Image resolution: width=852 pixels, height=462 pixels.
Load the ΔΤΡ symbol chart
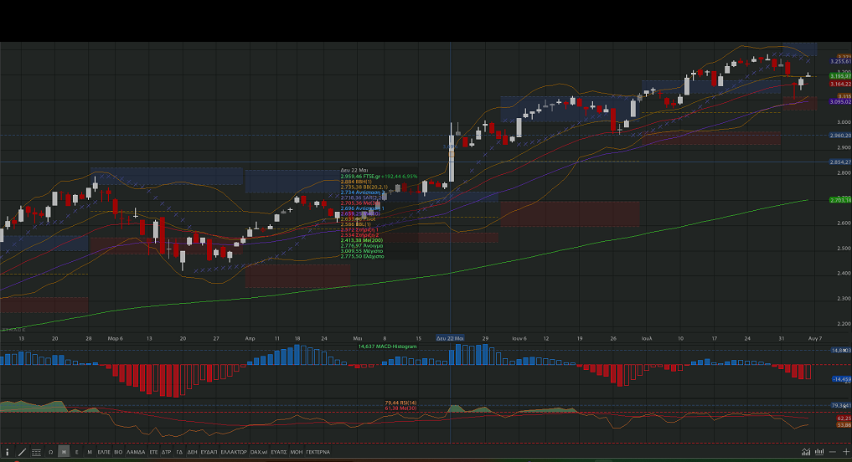(166, 452)
